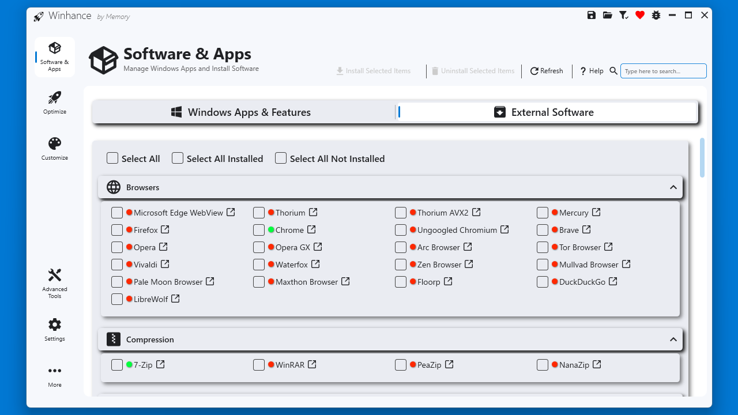The image size is (738, 415).
Task: Click the bug report icon
Action: [x=656, y=16]
